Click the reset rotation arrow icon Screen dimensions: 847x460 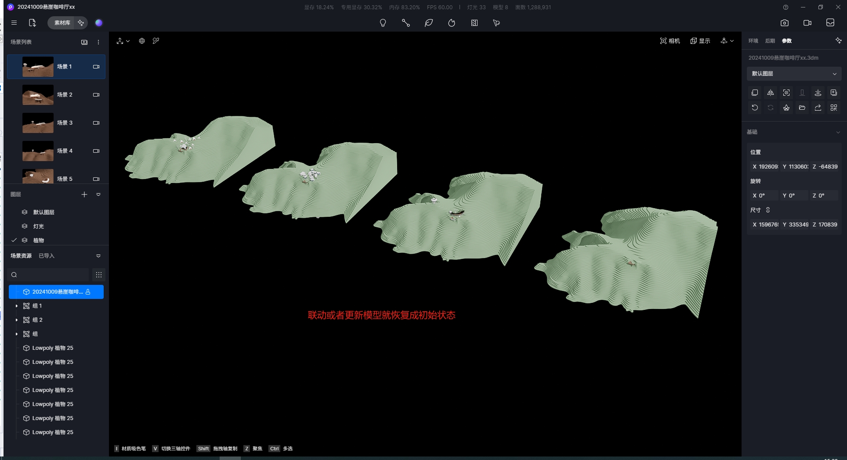click(755, 108)
